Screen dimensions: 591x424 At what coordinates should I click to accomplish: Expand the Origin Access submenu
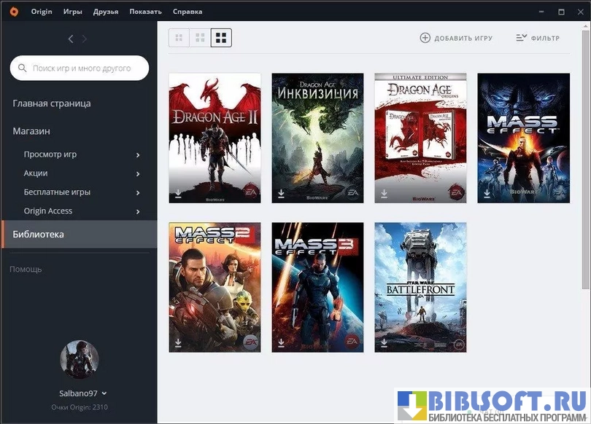[138, 211]
